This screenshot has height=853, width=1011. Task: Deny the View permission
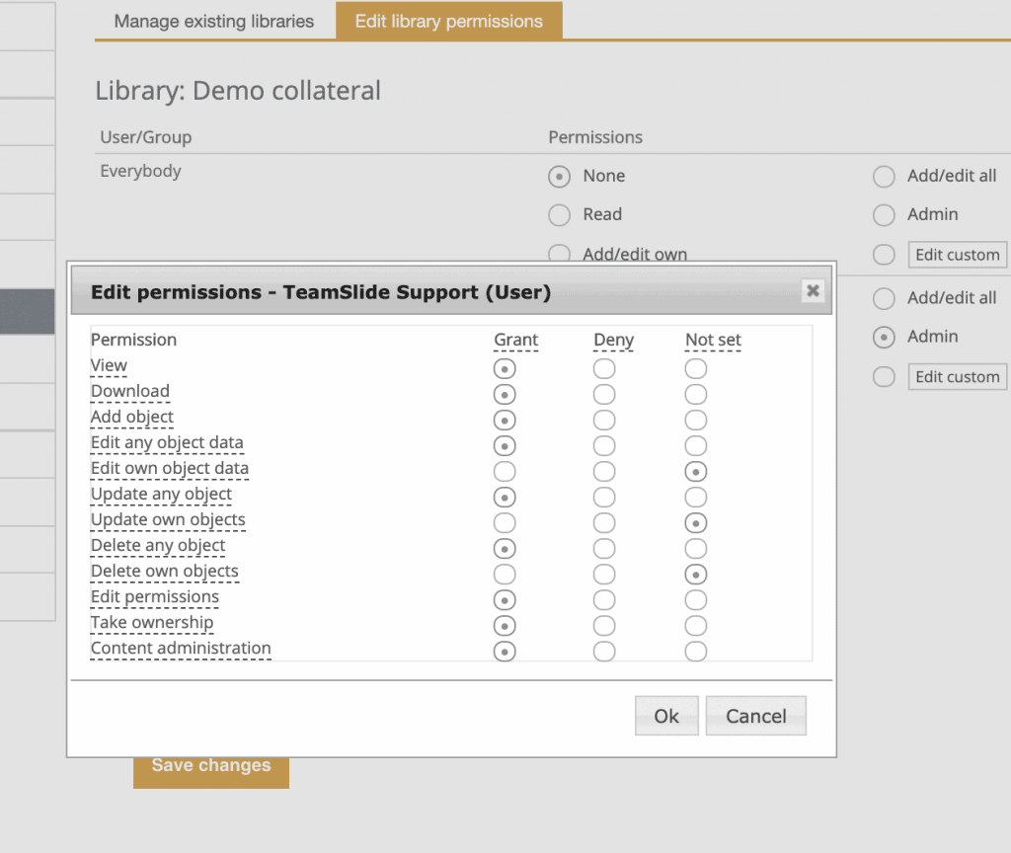pos(603,368)
